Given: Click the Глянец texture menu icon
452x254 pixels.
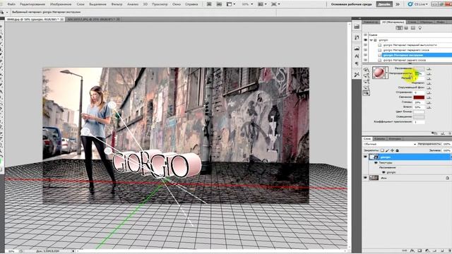Looking at the screenshot, I should 429,102.
